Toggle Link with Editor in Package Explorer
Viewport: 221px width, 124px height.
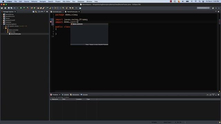36,12
